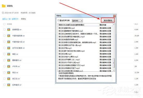Click the archive icon of 守望先锋英雄.rar
The image size is (143, 98).
click(x=9, y=36)
